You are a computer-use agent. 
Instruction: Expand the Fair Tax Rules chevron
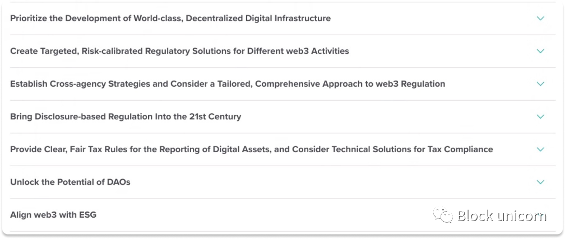click(x=540, y=149)
